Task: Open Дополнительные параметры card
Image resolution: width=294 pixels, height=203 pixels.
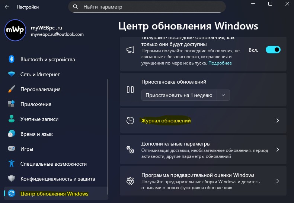Action: [203, 150]
